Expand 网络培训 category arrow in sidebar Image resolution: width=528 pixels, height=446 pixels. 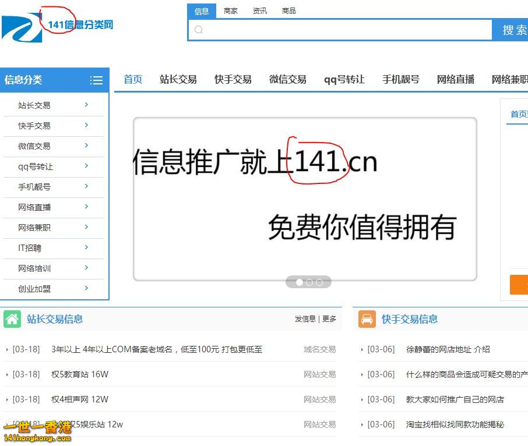click(x=86, y=267)
